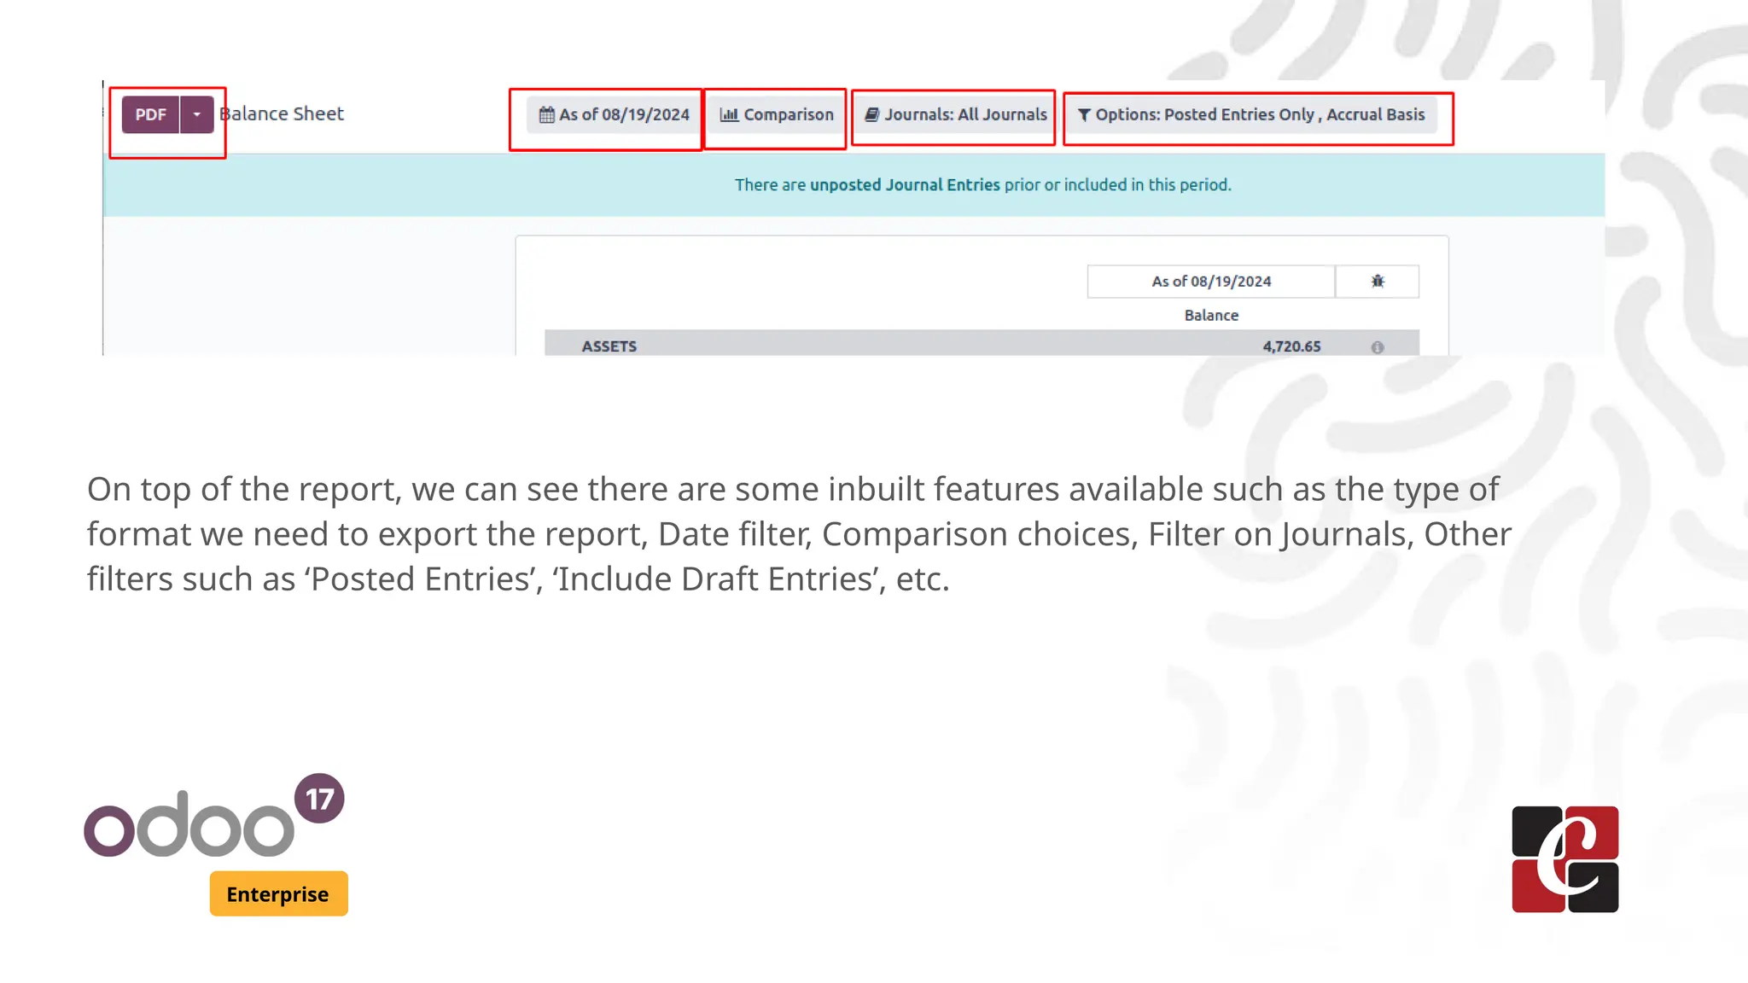Click the info icon in the ASSETS row
Image resolution: width=1748 pixels, height=983 pixels.
pos(1378,347)
